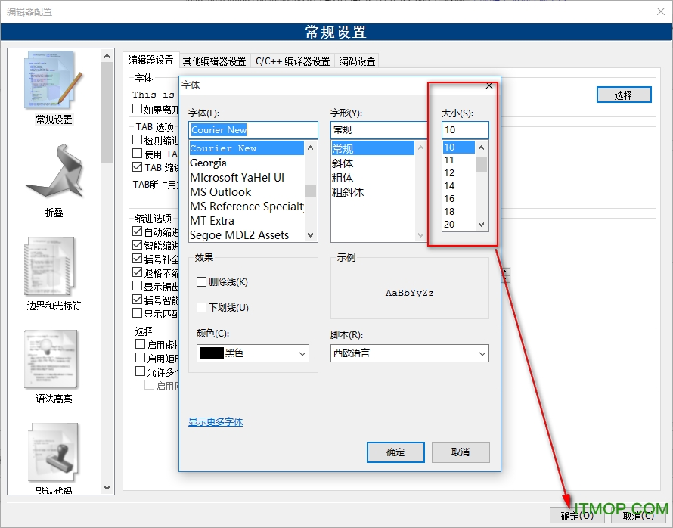Click the black color swatch
673x528 pixels.
point(212,353)
